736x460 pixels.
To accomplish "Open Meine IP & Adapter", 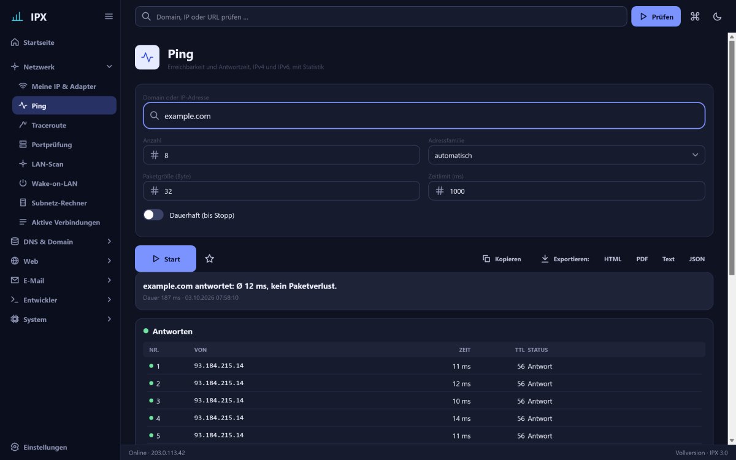I will click(64, 86).
